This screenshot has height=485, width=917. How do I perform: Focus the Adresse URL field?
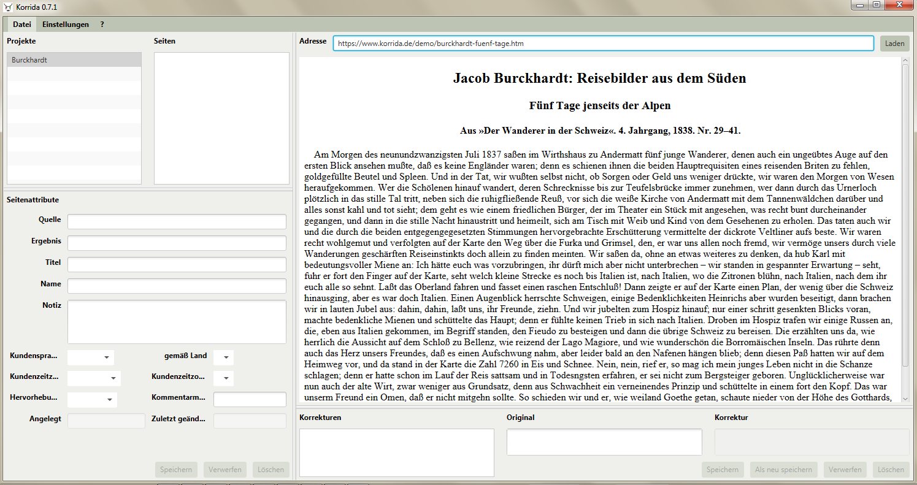pyautogui.click(x=604, y=44)
